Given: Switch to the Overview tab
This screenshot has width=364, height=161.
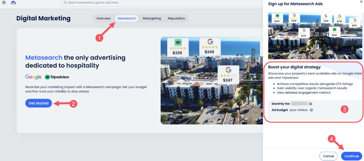Looking at the screenshot, I should coord(103,18).
